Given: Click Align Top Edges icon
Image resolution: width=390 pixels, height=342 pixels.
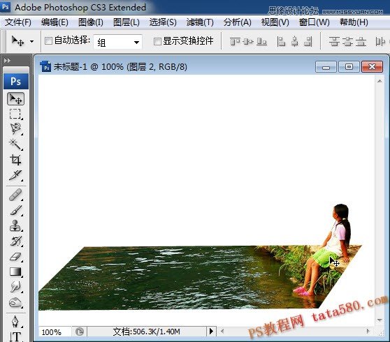Looking at the screenshot, I should click(x=235, y=41).
